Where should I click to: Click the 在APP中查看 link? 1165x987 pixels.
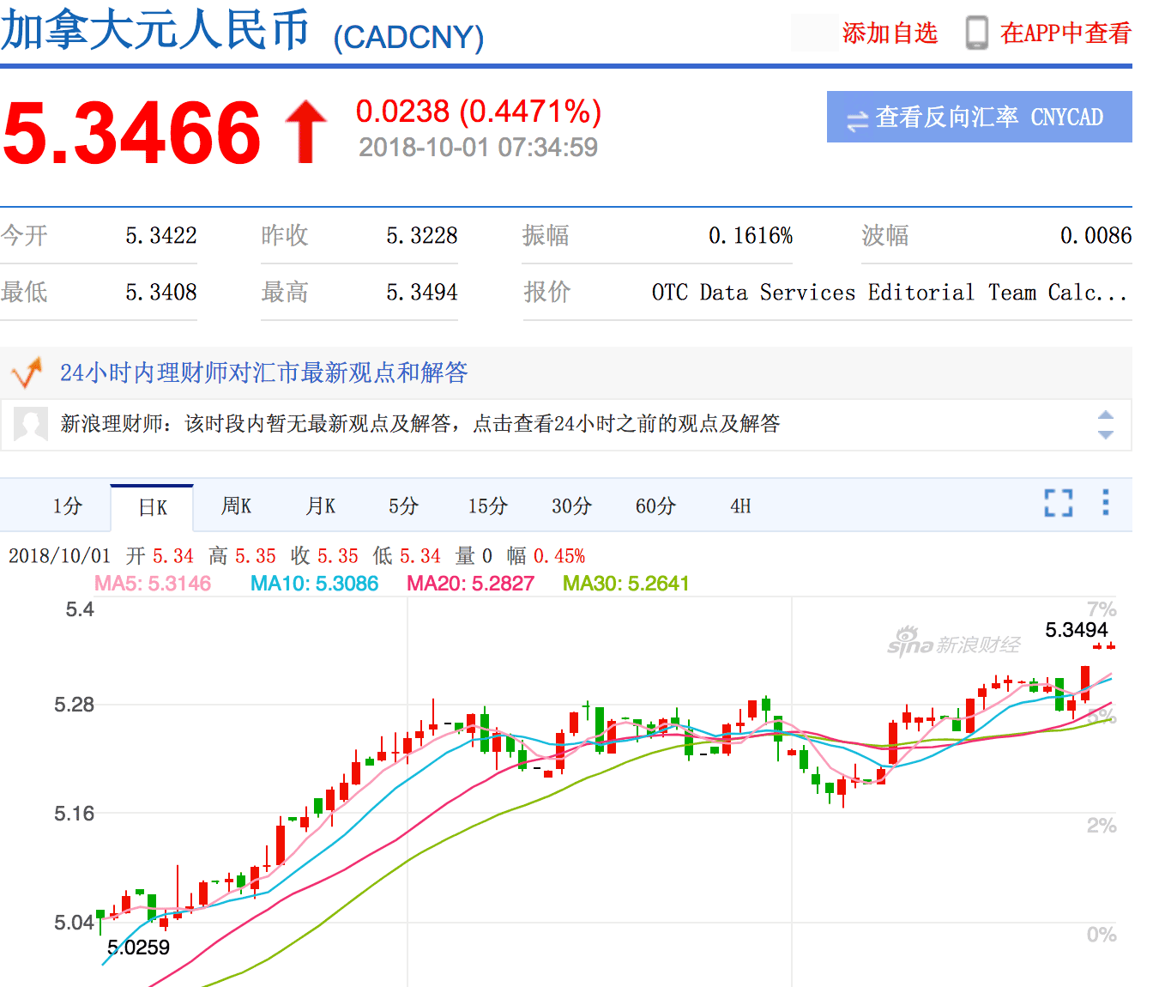tap(1065, 33)
